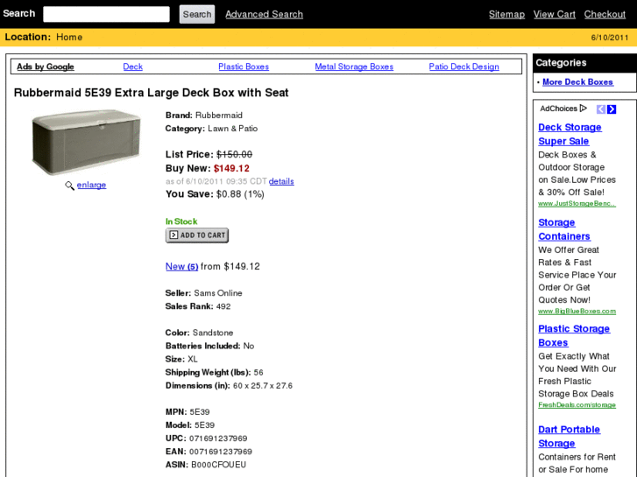The image size is (637, 477).
Task: Click the seller name Sams Online
Action: [218, 293]
